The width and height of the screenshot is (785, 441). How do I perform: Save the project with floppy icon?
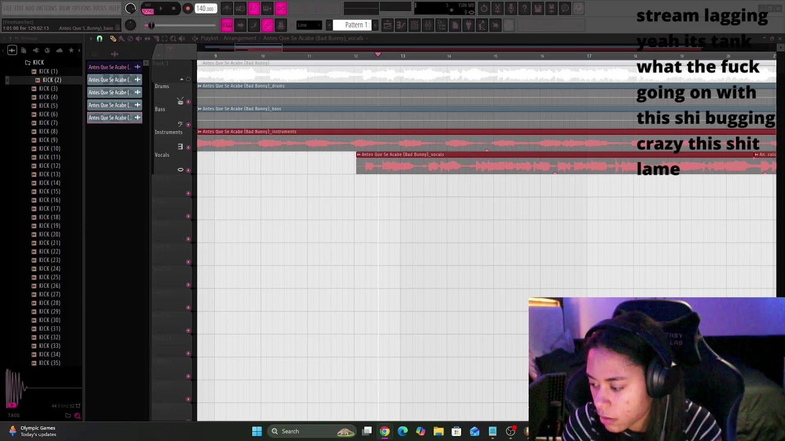click(538, 9)
